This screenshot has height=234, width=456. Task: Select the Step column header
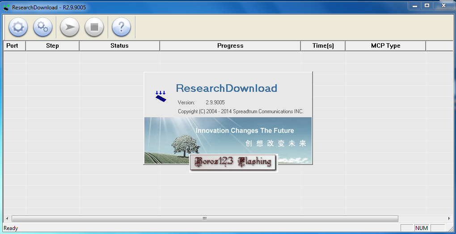(x=53, y=45)
